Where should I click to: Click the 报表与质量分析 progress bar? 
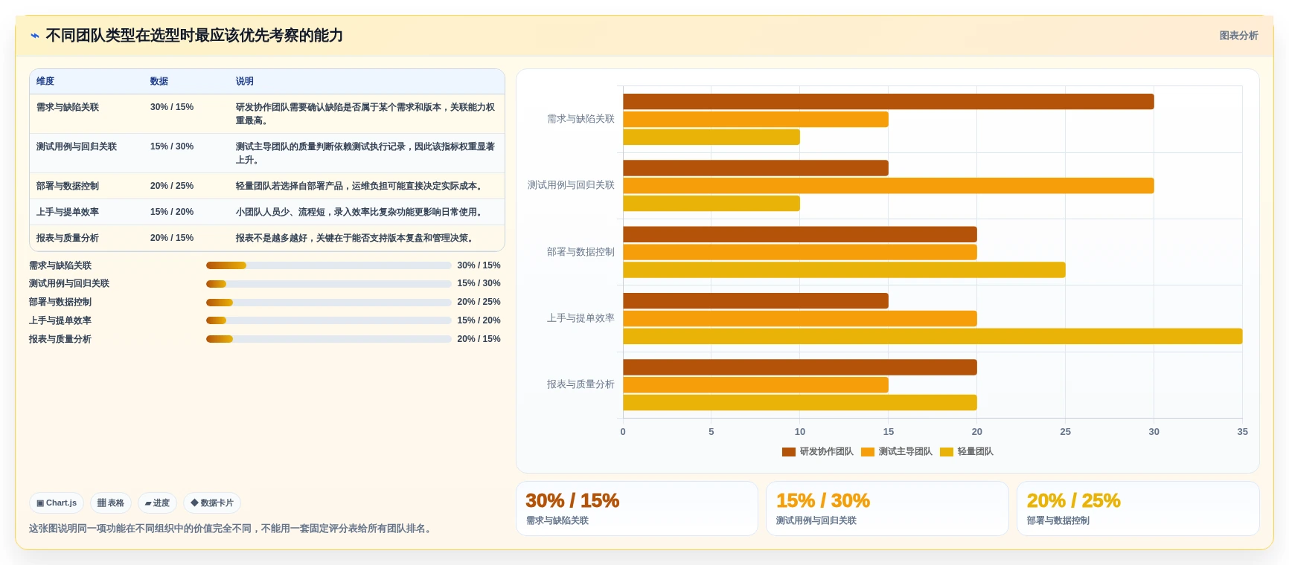[329, 339]
